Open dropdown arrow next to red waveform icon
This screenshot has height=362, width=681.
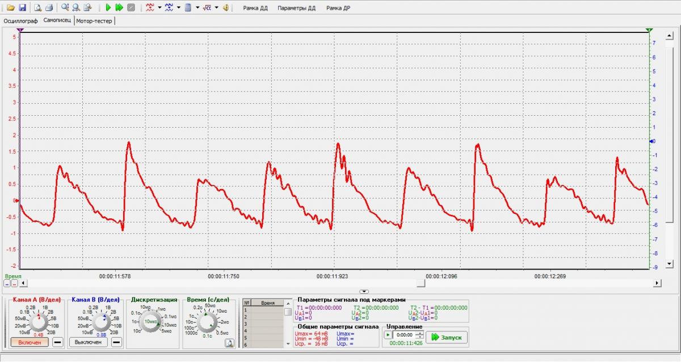click(x=160, y=8)
